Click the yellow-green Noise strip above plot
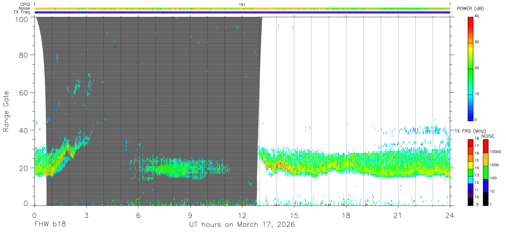This screenshot has width=506, height=233. coord(242,8)
